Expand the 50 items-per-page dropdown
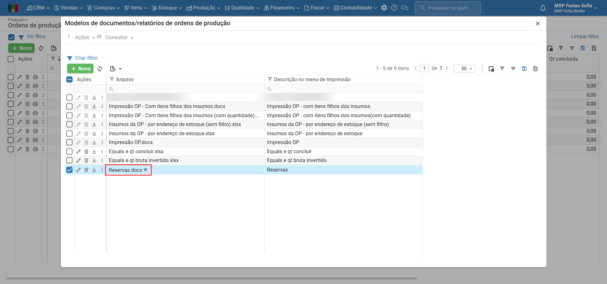The image size is (607, 284). coord(464,69)
